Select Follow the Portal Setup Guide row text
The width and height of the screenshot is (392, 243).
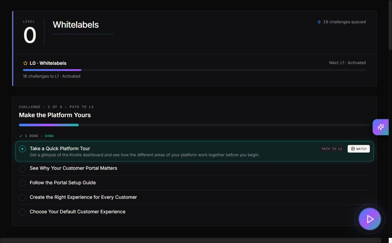coord(63,183)
